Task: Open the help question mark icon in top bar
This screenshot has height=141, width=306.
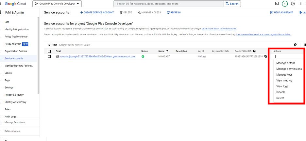Action: point(293,4)
